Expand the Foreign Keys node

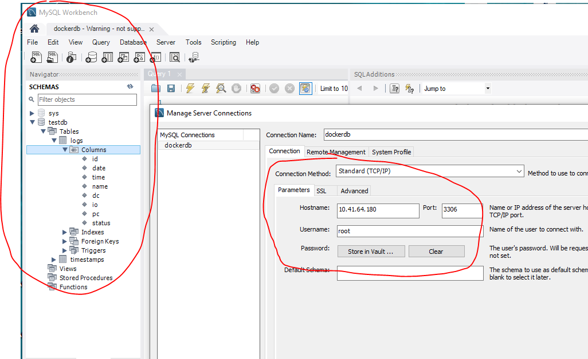coord(65,241)
